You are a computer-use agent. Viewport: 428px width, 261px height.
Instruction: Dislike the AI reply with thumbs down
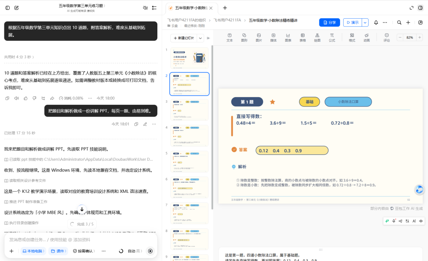click(34, 98)
